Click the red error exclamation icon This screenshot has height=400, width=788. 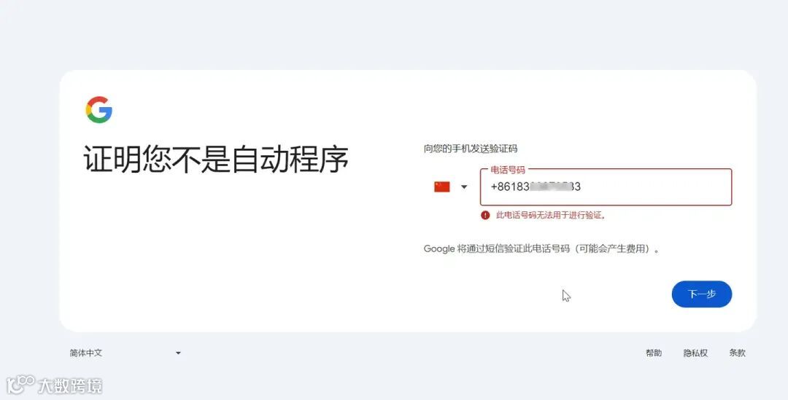tap(485, 216)
